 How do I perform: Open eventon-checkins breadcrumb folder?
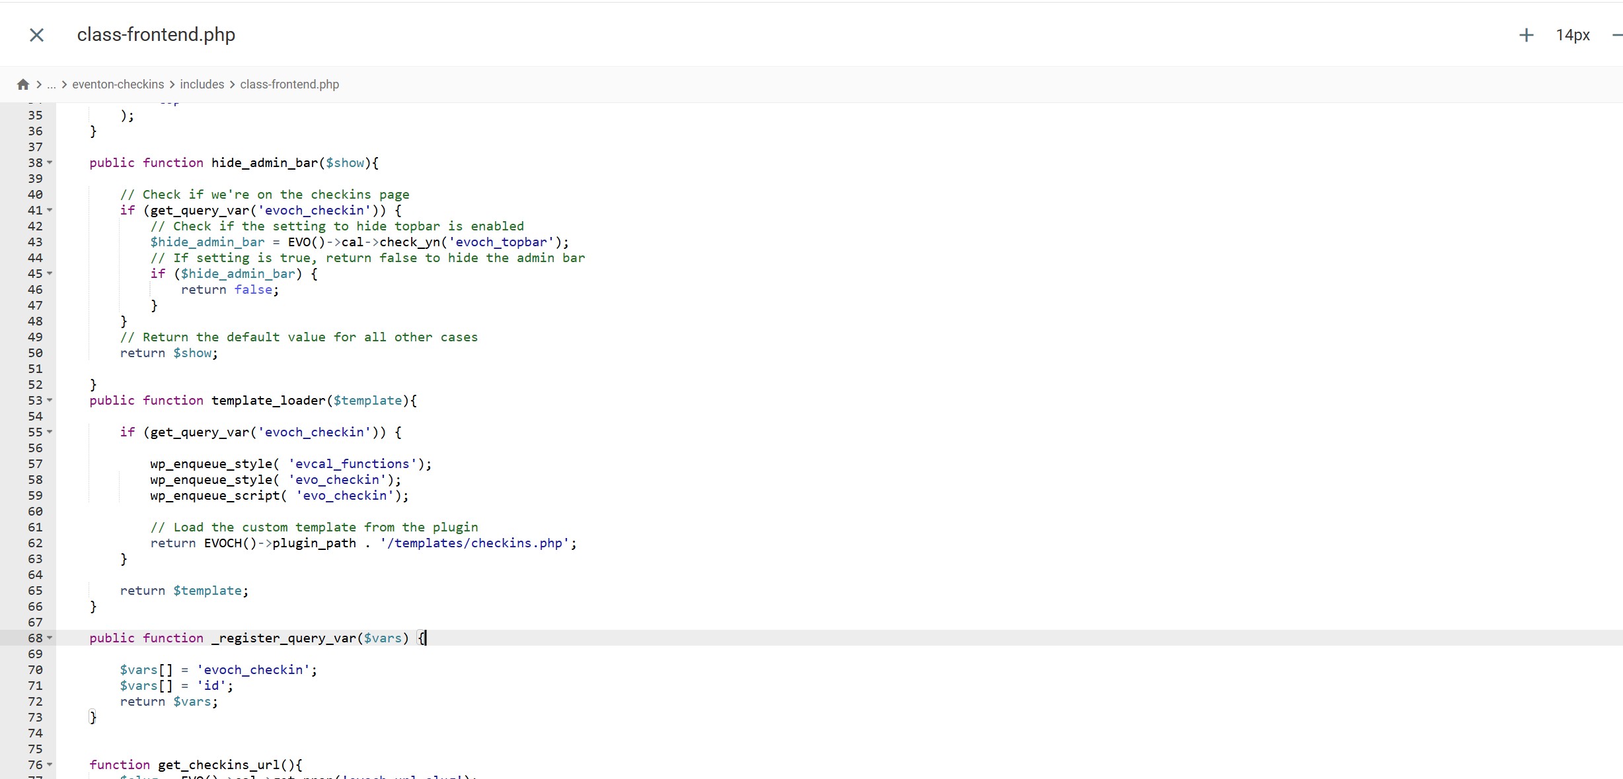click(118, 85)
